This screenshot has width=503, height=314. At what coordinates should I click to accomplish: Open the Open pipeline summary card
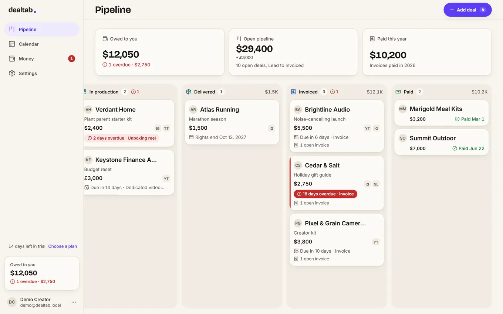click(293, 52)
